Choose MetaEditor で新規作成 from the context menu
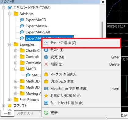Screen dimensions: 128x120 pyautogui.click(x=81, y=88)
